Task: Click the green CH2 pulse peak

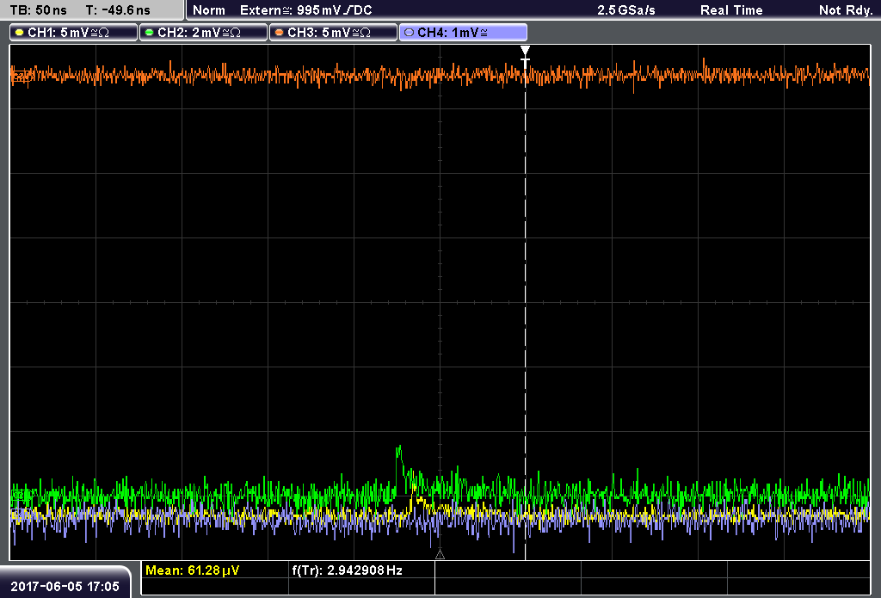Action: (399, 448)
